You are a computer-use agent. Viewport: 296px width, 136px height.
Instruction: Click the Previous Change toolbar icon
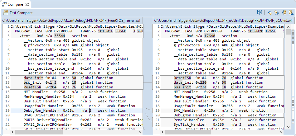coord(291,13)
